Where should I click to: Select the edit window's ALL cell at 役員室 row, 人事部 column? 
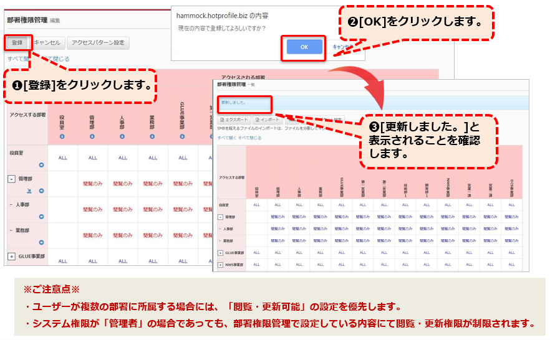tap(123, 158)
